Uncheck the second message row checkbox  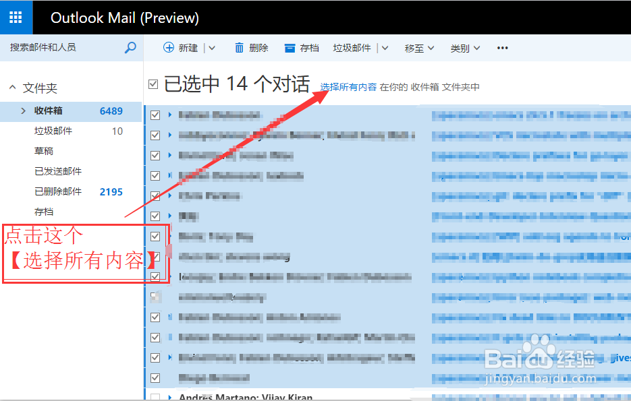click(155, 135)
